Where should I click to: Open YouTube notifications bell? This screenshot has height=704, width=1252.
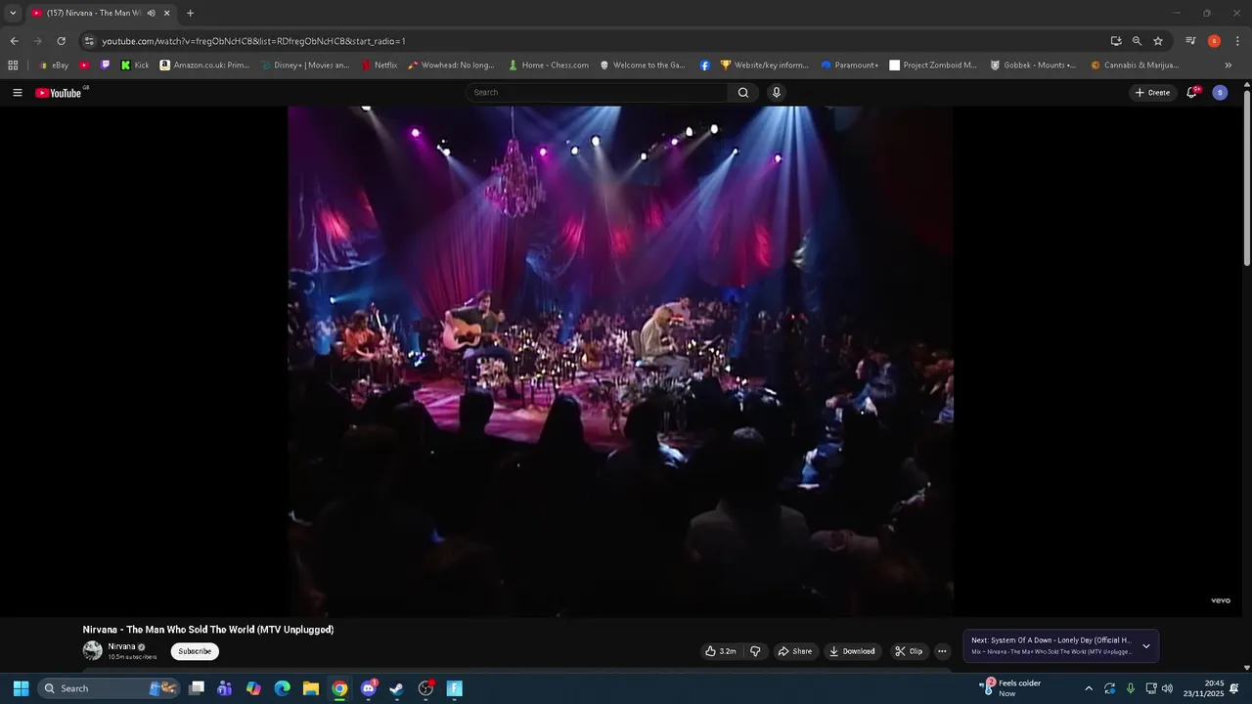(x=1191, y=93)
